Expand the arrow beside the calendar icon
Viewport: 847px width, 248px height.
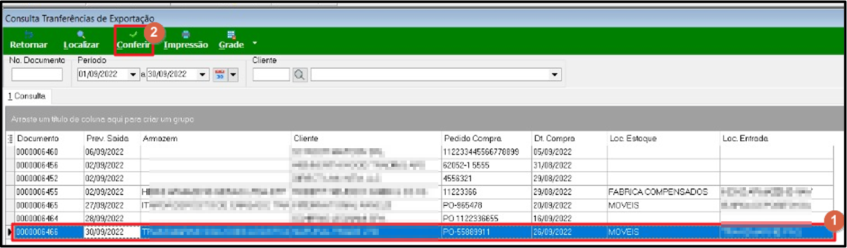(x=233, y=74)
